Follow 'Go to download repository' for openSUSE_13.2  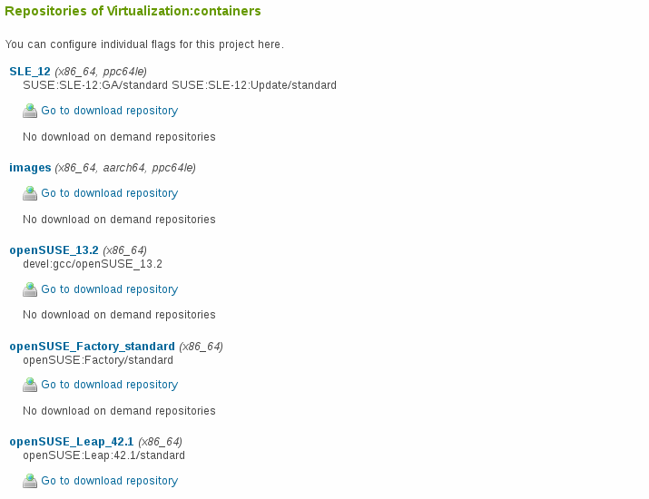point(109,289)
